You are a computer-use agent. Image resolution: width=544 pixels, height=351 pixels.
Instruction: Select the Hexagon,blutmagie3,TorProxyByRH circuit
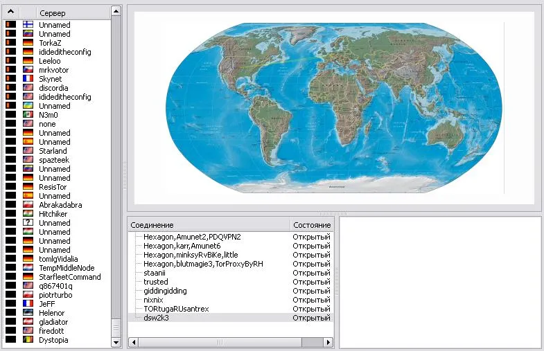(x=203, y=264)
